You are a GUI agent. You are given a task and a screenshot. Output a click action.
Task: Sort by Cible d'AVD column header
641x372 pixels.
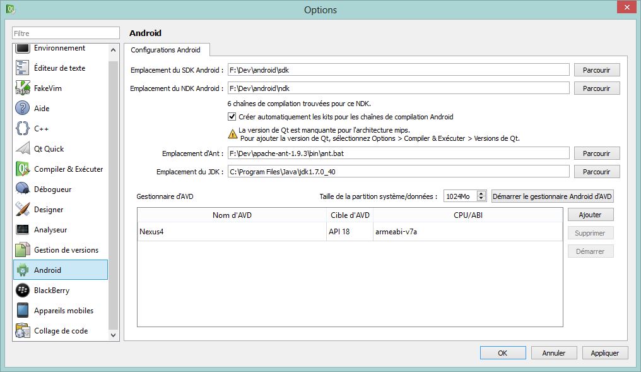(350, 215)
